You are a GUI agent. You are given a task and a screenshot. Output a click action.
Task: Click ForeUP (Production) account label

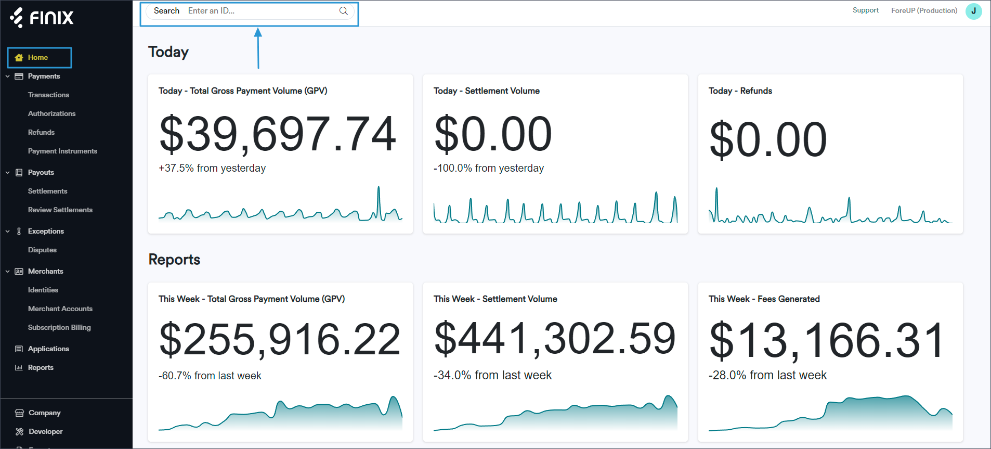[x=924, y=11]
